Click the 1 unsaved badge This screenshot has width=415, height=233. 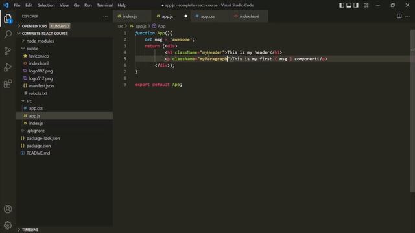click(x=60, y=26)
